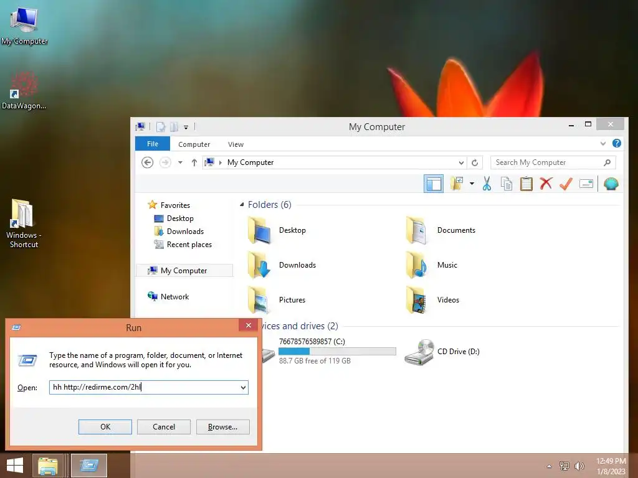Open the View ribbon tab
This screenshot has width=638, height=478.
pos(236,144)
